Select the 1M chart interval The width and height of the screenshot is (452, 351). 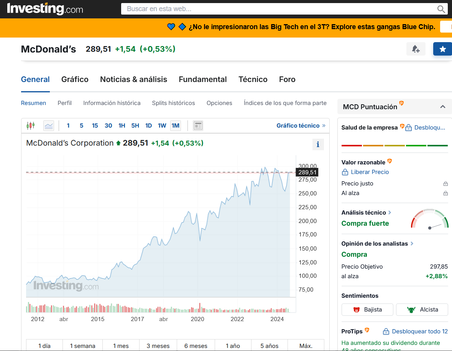pyautogui.click(x=176, y=126)
